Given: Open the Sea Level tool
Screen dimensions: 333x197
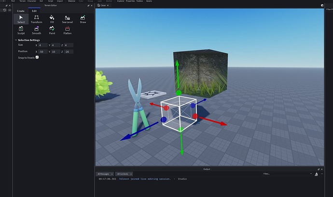Looking at the screenshot, I should tap(67, 19).
